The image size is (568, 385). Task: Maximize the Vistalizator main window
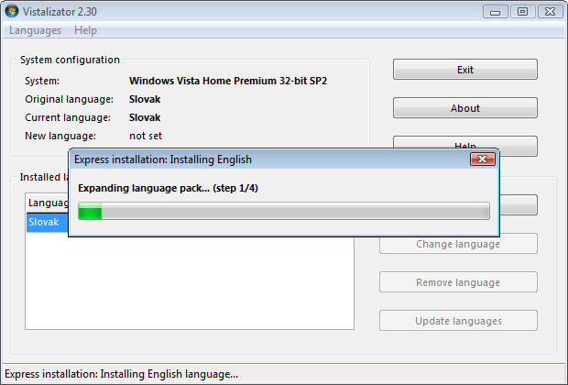point(522,11)
